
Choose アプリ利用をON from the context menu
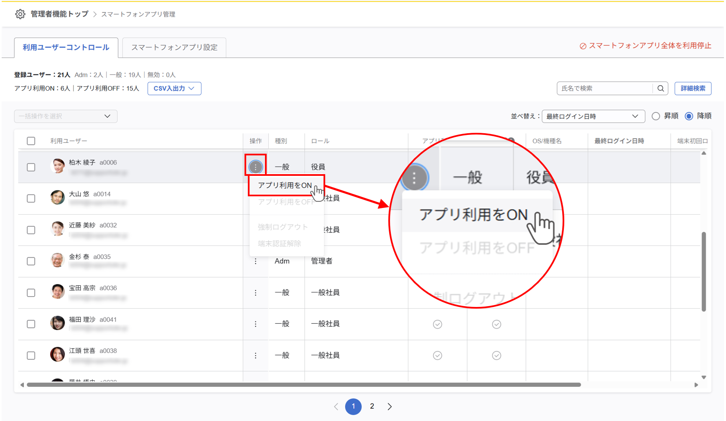pyautogui.click(x=285, y=185)
